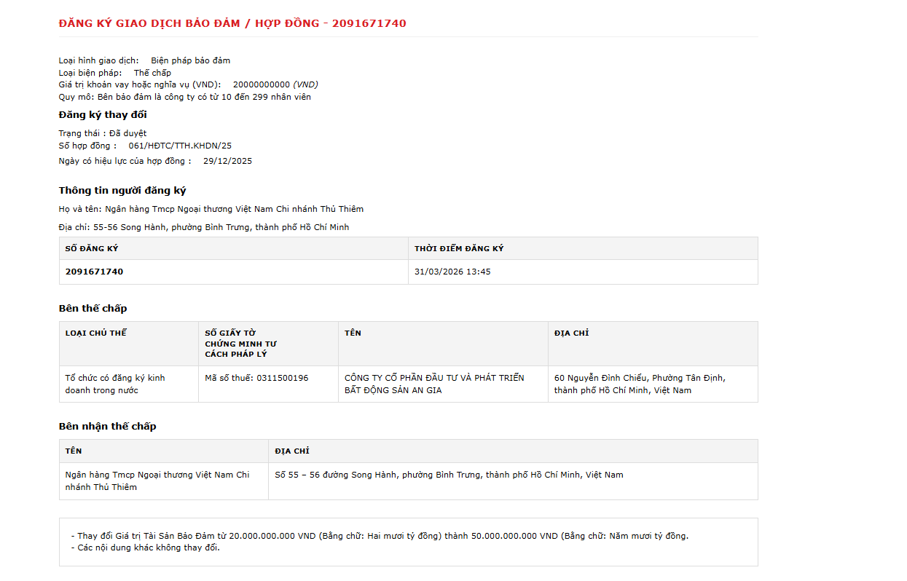Click contract number 061/HĐTC/TTH.KHDN/25
Image resolution: width=907 pixels, height=581 pixels.
180,146
